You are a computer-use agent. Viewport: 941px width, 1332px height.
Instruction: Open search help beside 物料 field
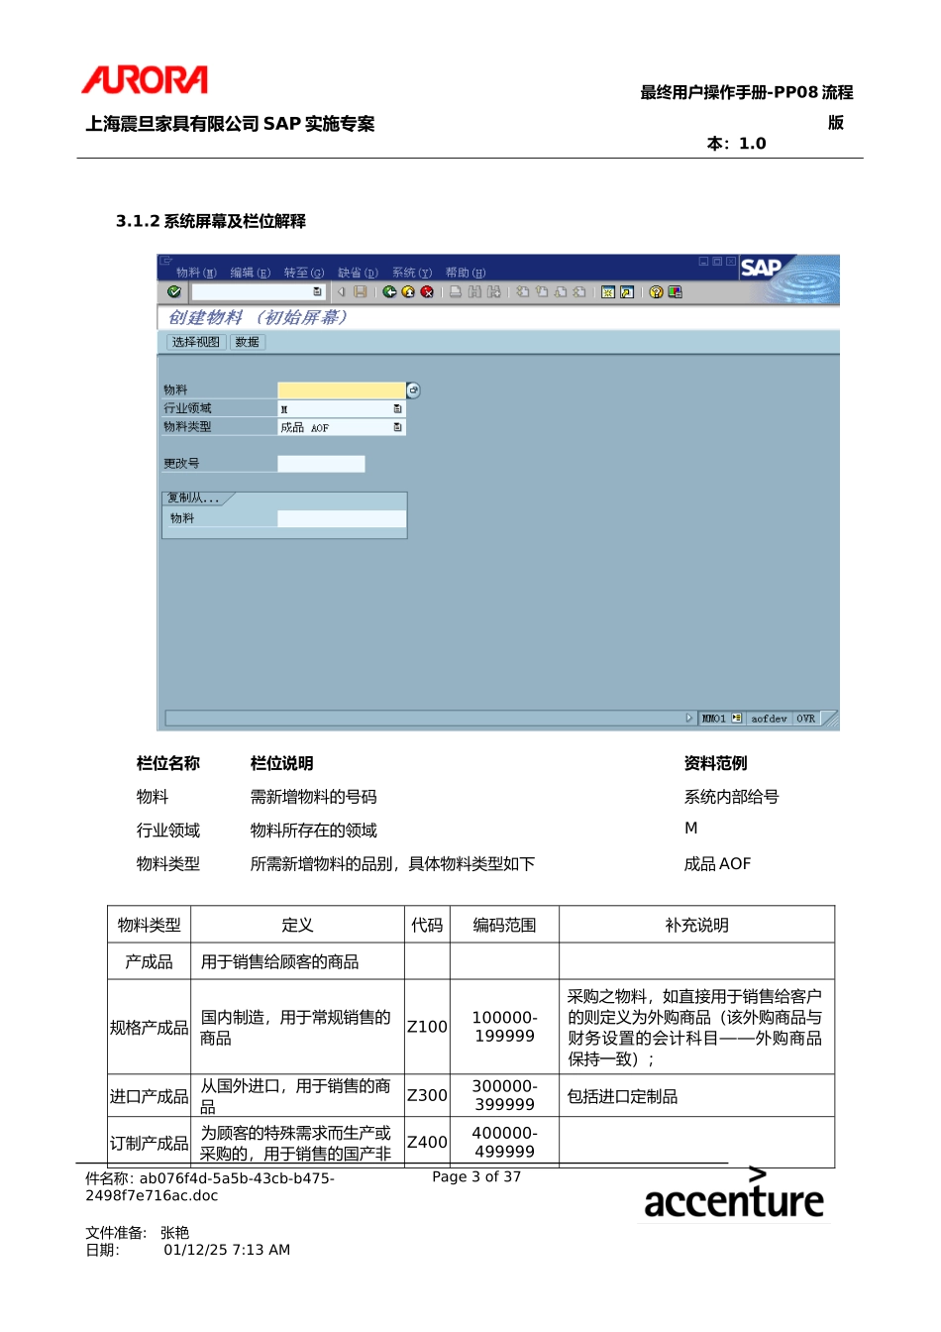pos(413,390)
